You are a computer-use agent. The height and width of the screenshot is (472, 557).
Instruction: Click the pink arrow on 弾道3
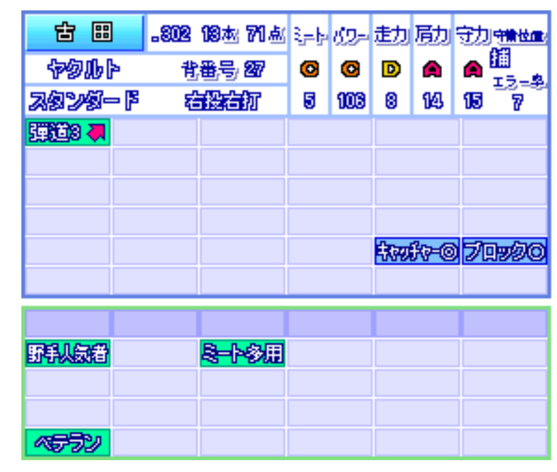97,133
